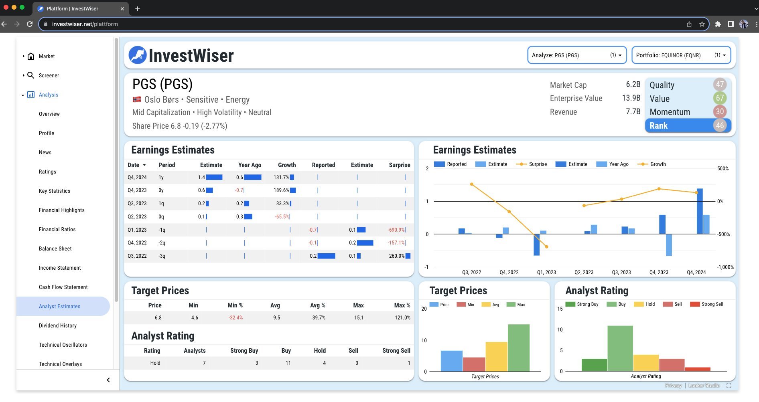Open Balance Sheet in the sidebar
Image resolution: width=759 pixels, height=402 pixels.
point(55,248)
